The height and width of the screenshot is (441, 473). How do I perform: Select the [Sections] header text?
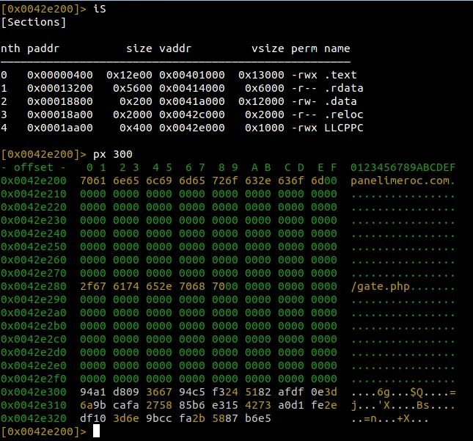pos(34,22)
